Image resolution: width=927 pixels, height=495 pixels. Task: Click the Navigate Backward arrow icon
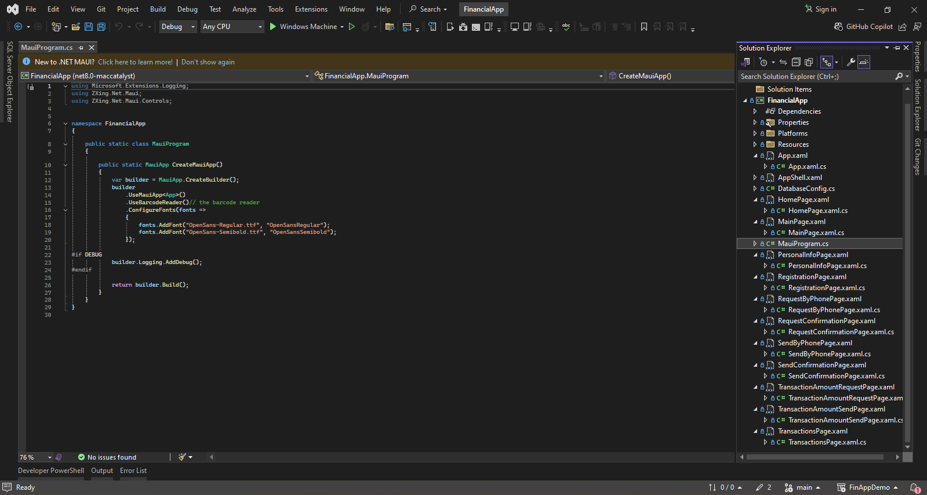[19, 27]
